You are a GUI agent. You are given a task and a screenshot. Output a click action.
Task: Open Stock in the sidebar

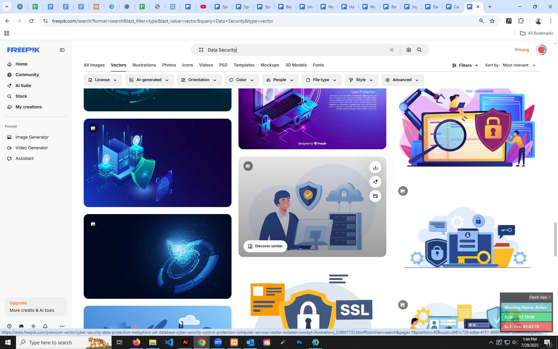pyautogui.click(x=21, y=96)
